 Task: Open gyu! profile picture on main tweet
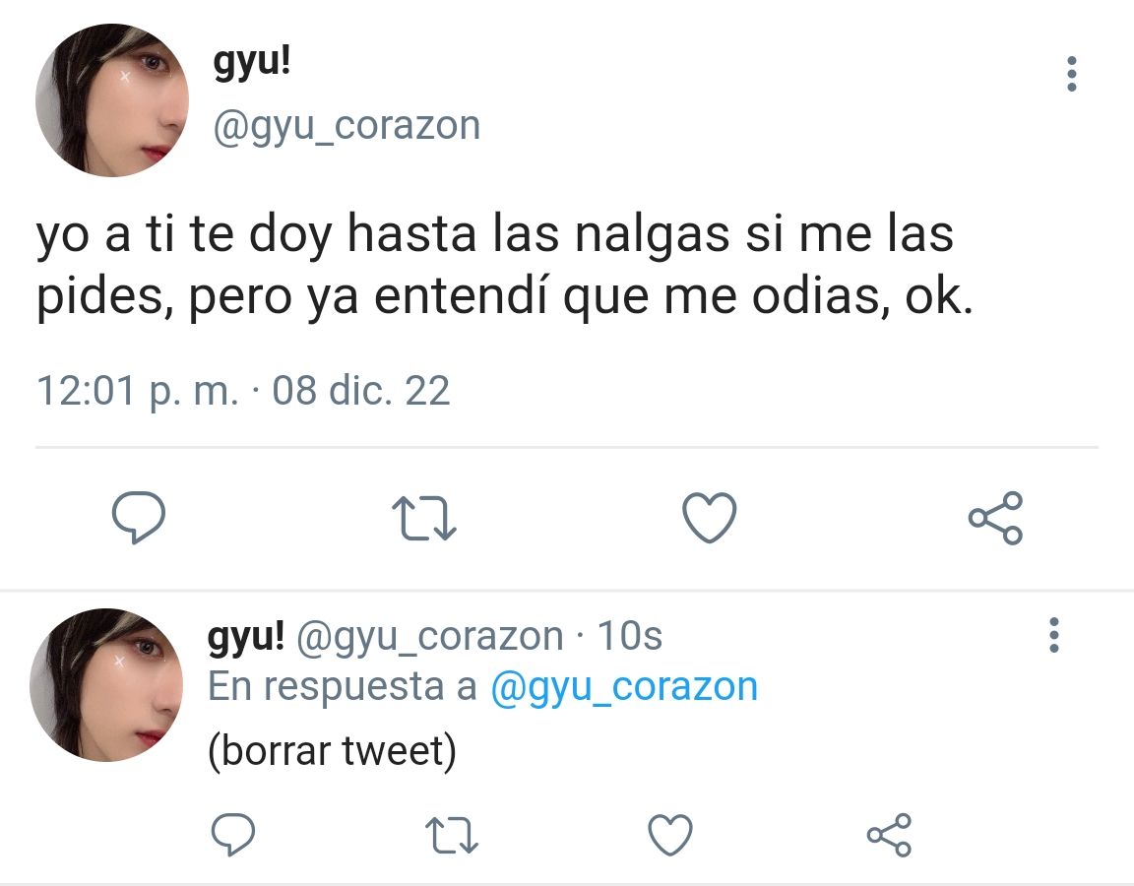(x=112, y=99)
